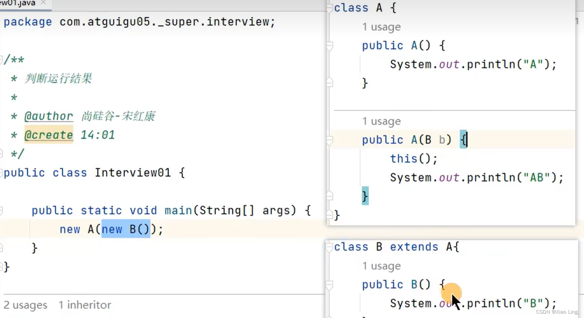Screen dimensions: 584x318
Task: Open the '2 usages' inlay hint
Action: [25, 305]
